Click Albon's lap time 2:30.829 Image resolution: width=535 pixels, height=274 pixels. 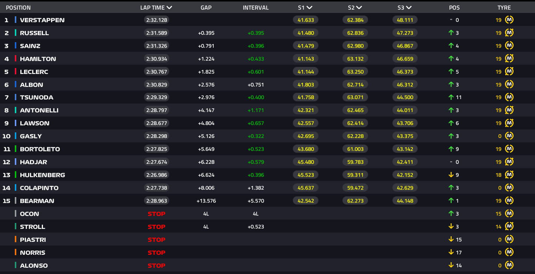(x=157, y=85)
